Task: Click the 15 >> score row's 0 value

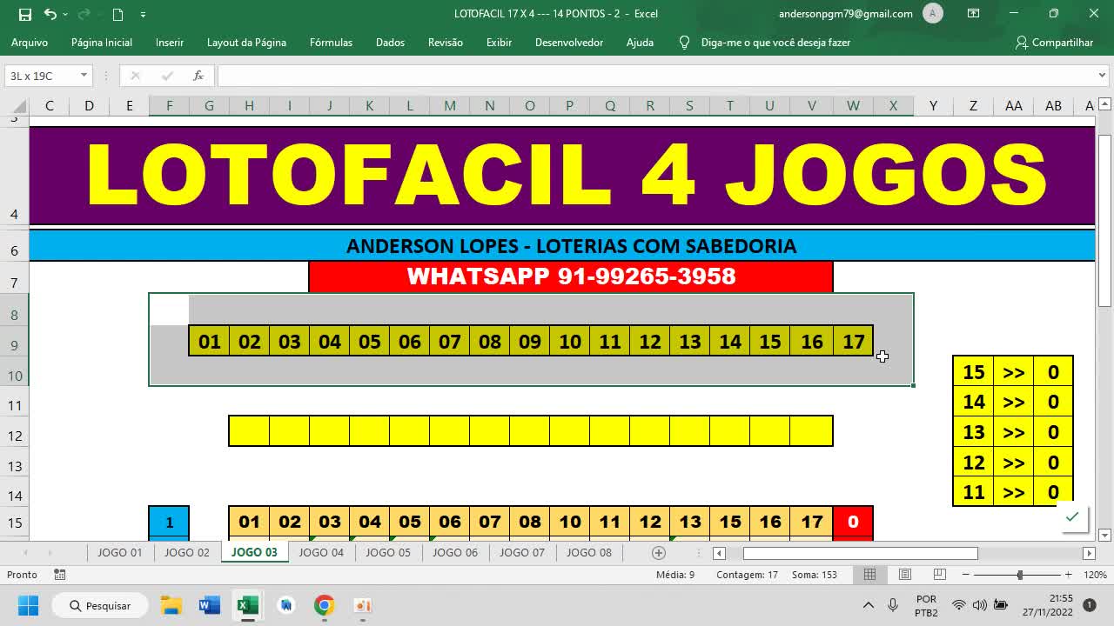Action: tap(1053, 372)
